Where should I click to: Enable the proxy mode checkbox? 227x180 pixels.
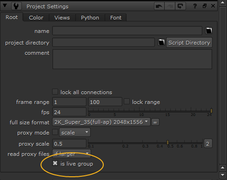click(55, 132)
